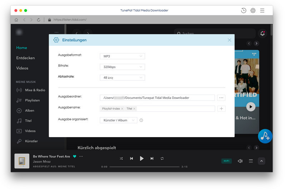Open the top Videos sidebar entry

(x=22, y=68)
